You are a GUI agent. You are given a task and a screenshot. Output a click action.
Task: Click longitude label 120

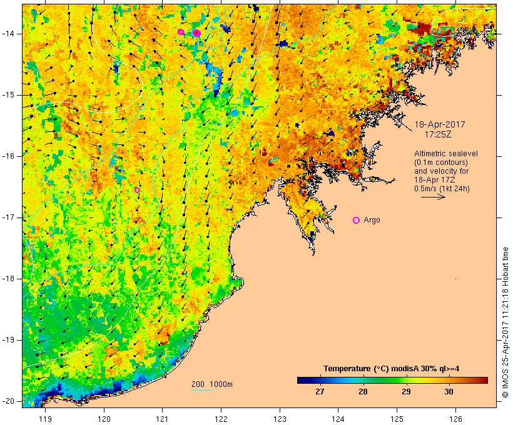pos(104,419)
